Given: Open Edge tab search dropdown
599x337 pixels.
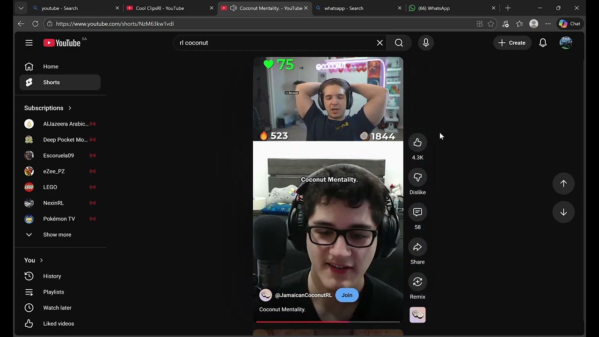Looking at the screenshot, I should point(21,8).
